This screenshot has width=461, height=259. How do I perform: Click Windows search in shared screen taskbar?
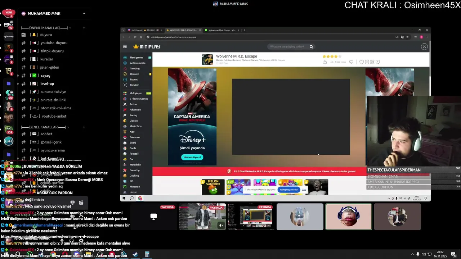point(132,198)
